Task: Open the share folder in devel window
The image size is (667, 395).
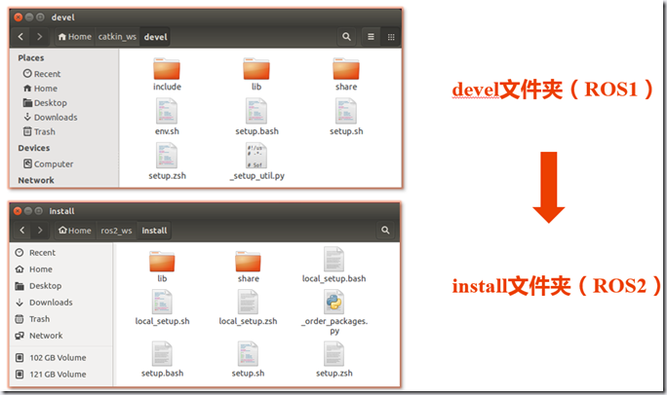Action: pos(346,74)
